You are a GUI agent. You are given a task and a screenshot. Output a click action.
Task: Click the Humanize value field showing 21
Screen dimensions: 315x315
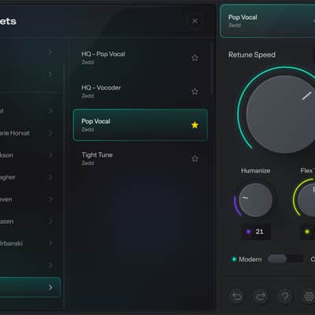[x=256, y=232]
